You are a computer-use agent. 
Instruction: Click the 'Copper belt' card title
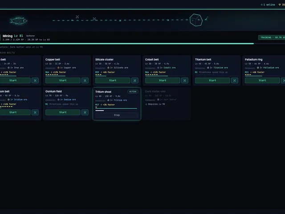[53, 59]
